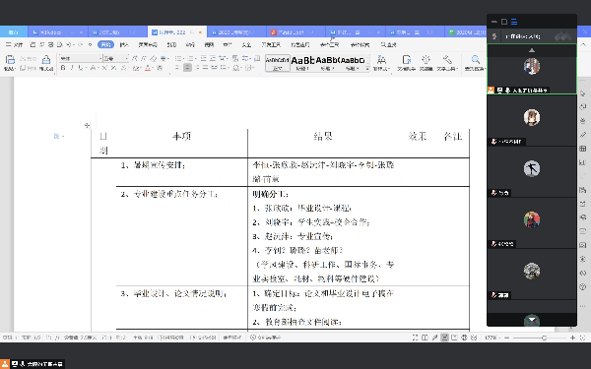This screenshot has width=591, height=369.
Task: Click the character shading icon
Action: click(160, 68)
